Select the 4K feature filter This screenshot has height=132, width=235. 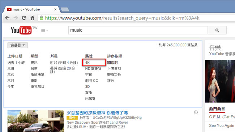click(x=87, y=63)
